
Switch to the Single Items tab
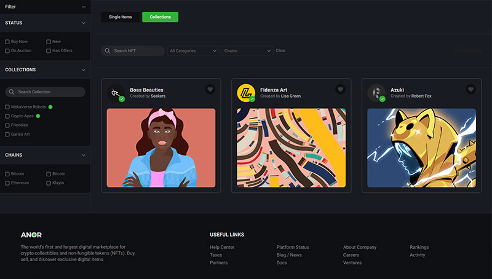click(120, 17)
